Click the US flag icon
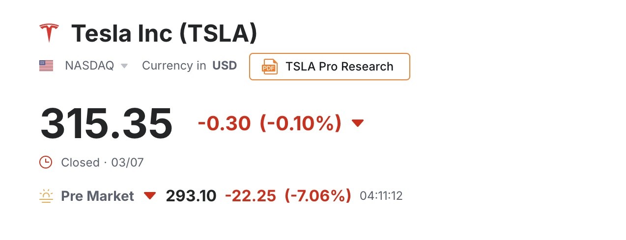 point(46,66)
